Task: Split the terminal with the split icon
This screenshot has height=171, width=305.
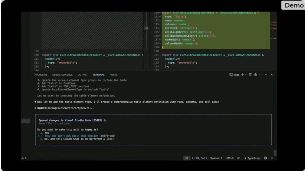Action: pyautogui.click(x=250, y=75)
